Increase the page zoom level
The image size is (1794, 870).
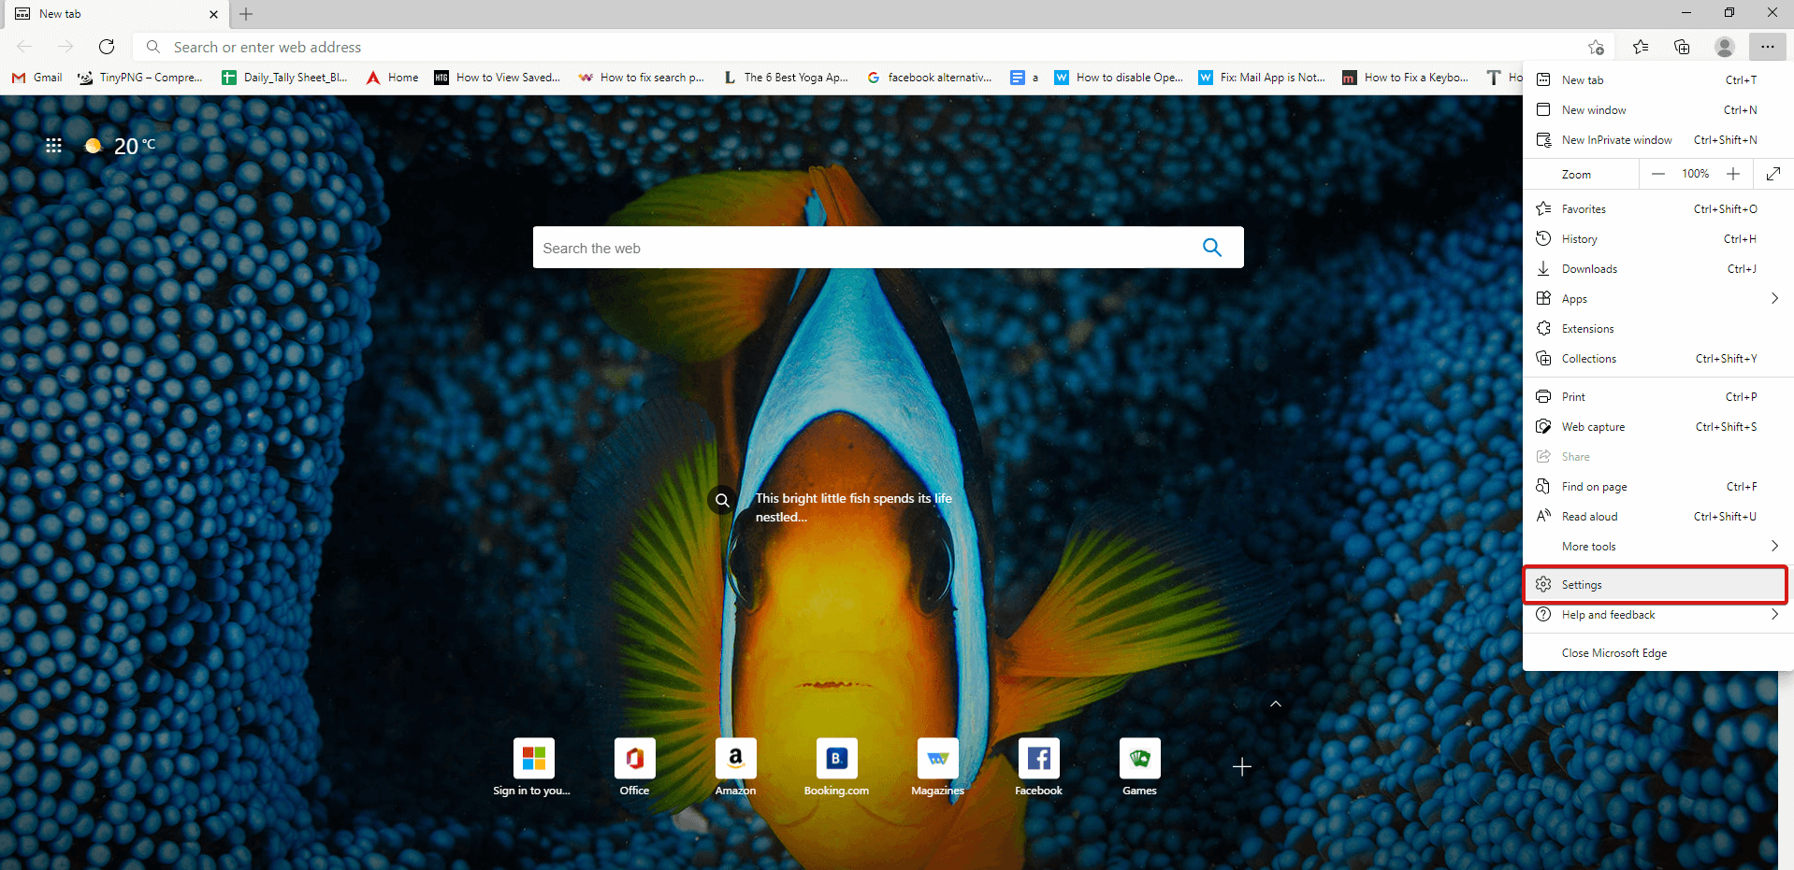(1733, 174)
